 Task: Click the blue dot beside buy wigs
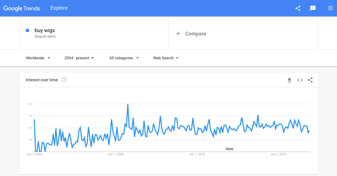(x=27, y=30)
